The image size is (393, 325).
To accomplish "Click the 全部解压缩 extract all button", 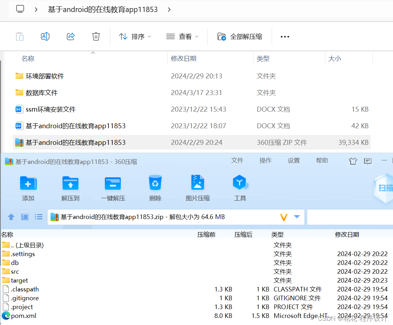I will (x=240, y=36).
